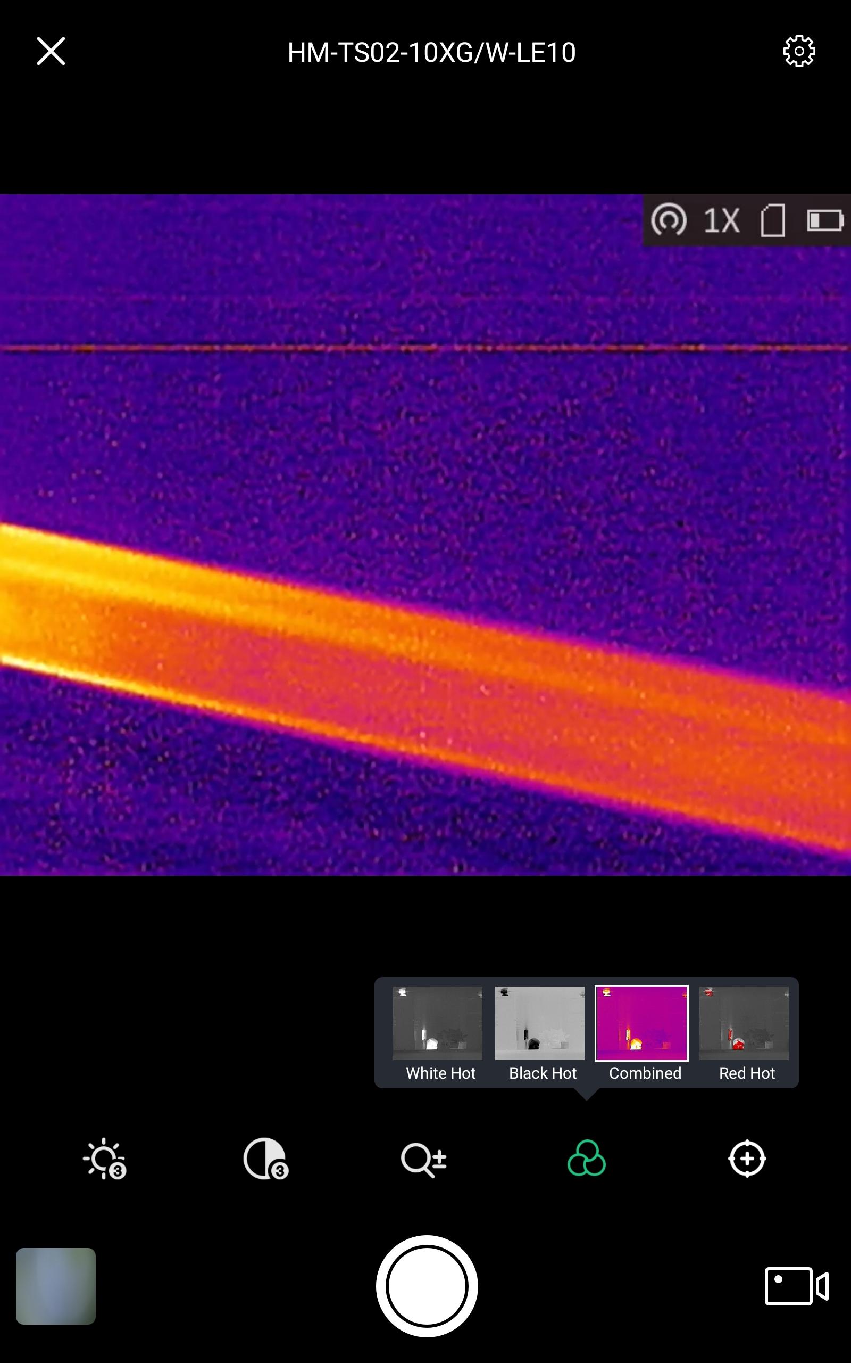Select Red Hot palette thumbnail
Screen dimensions: 851x1363
[744, 1023]
